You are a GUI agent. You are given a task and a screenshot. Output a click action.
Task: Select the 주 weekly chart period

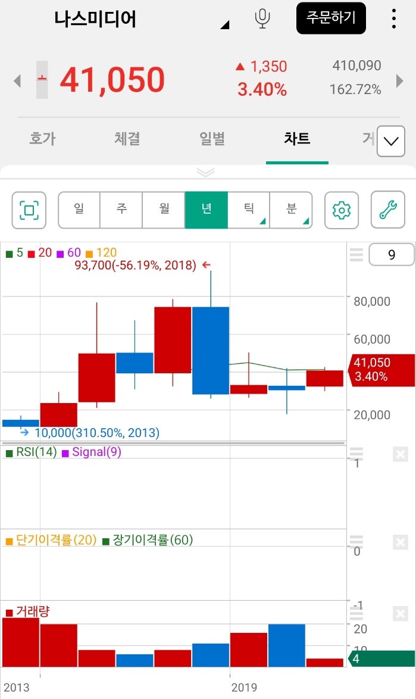tap(121, 210)
